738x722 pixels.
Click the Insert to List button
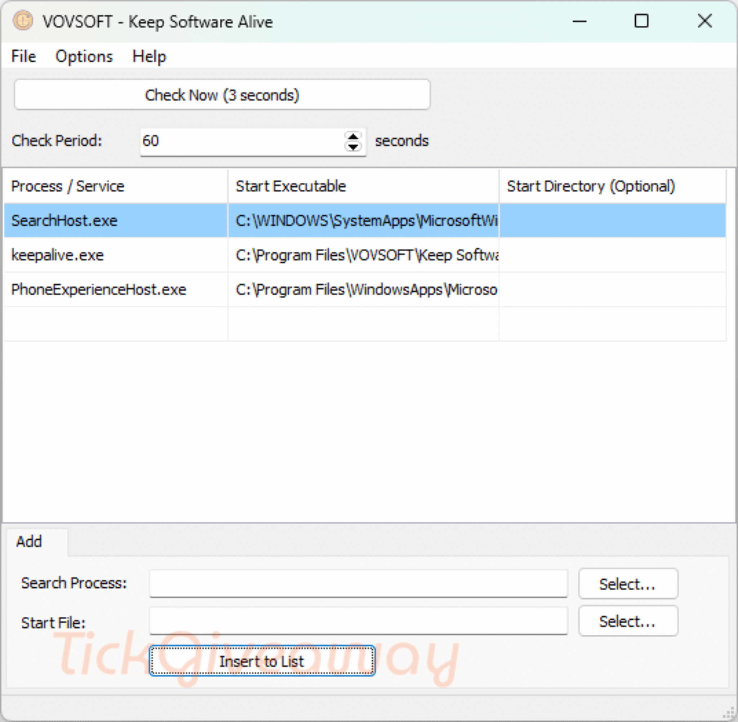coord(262,661)
